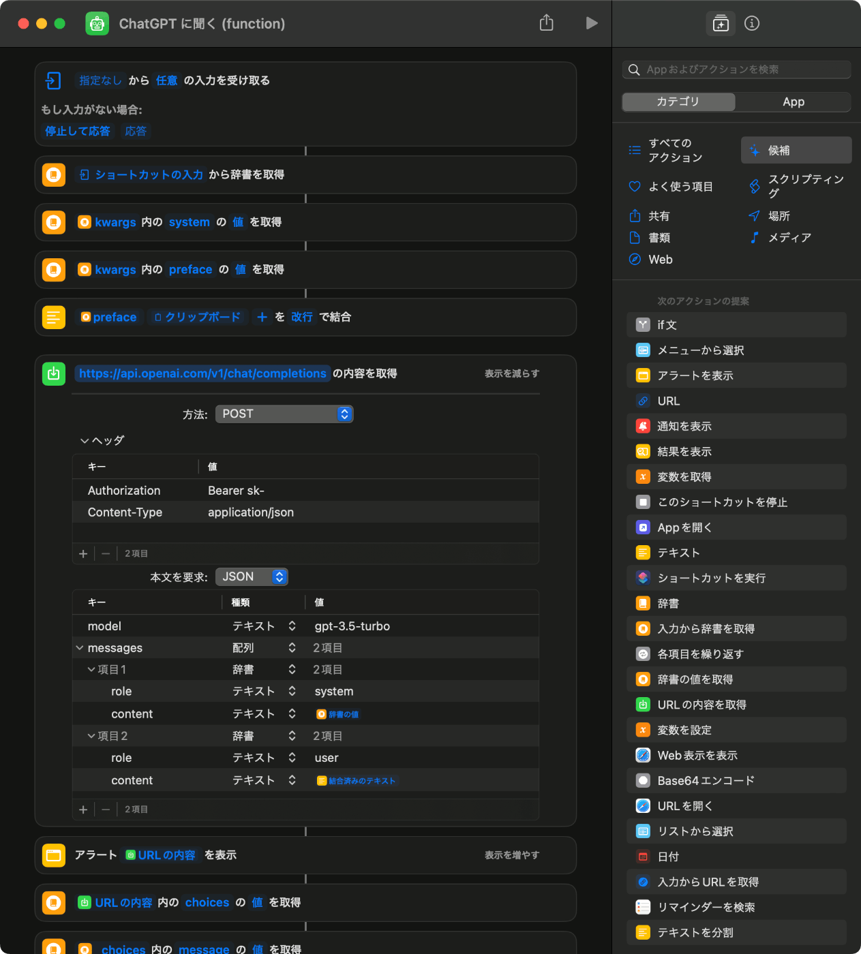Click the ChatGPT shortcut robot icon
This screenshot has height=954, width=861.
(97, 24)
